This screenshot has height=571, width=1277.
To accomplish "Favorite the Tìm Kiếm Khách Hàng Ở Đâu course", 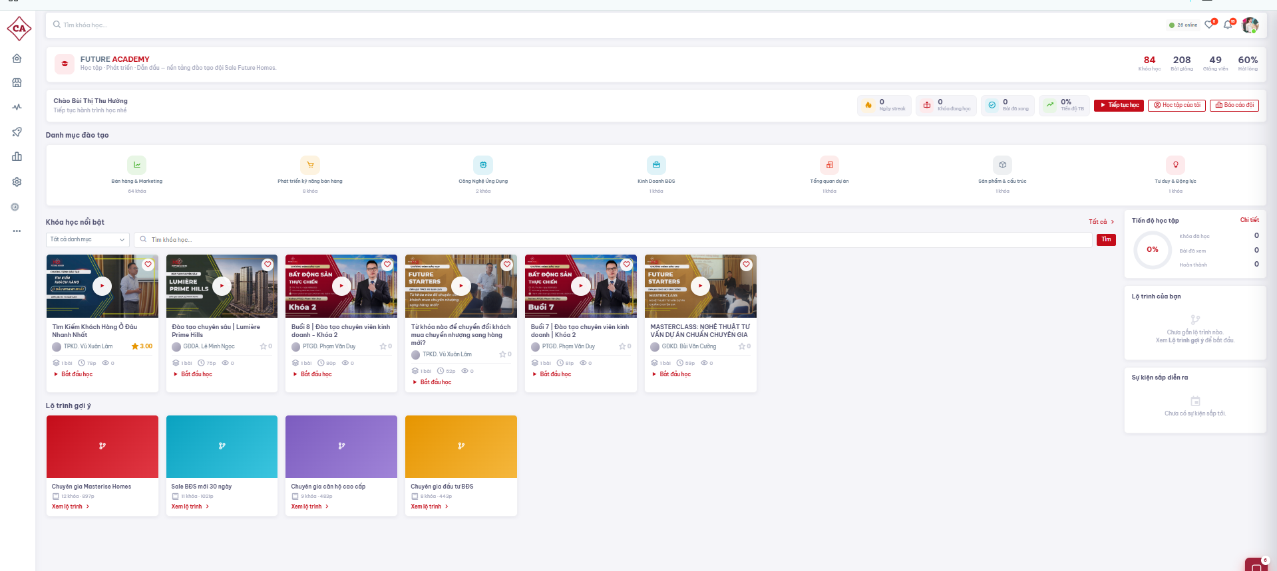I will pos(148,265).
